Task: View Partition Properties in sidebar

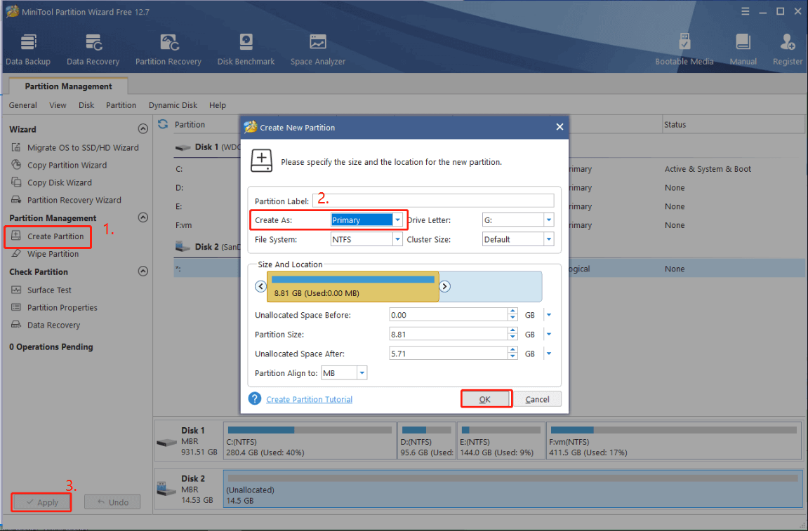Action: tap(54, 307)
